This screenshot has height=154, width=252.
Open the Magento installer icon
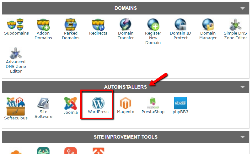pos(126,103)
